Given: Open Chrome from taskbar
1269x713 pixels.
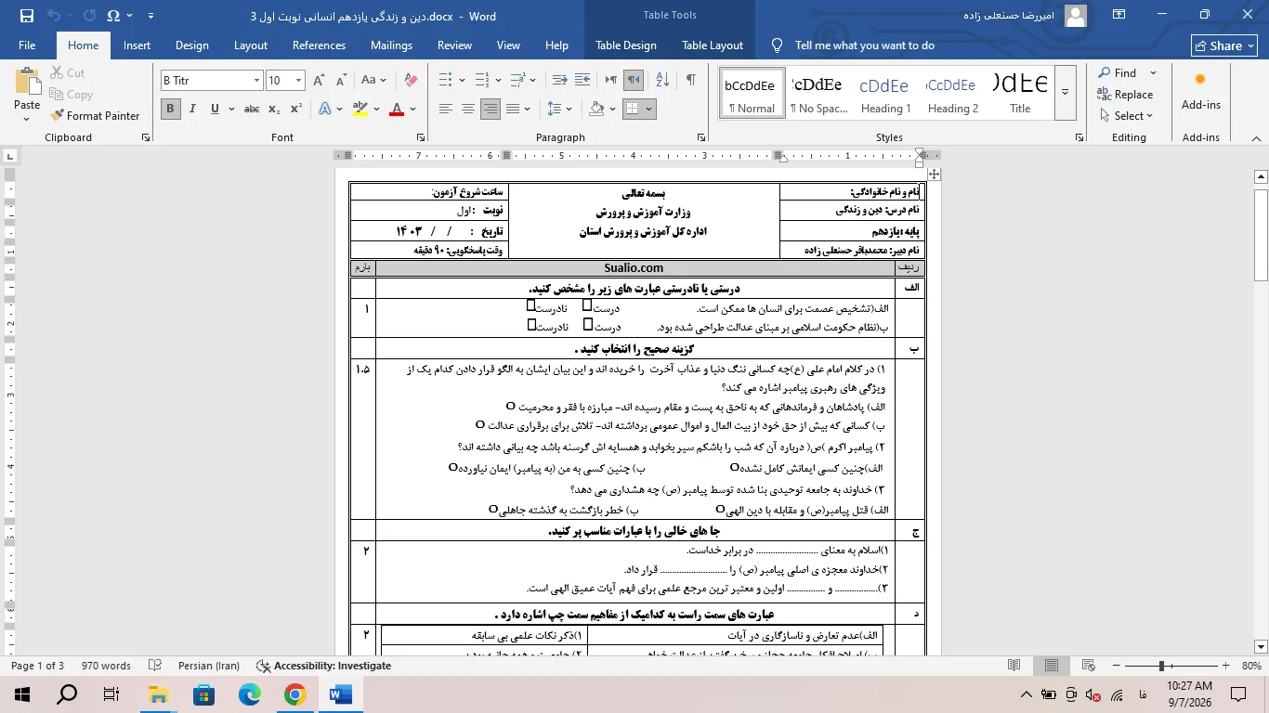Looking at the screenshot, I should 294,694.
